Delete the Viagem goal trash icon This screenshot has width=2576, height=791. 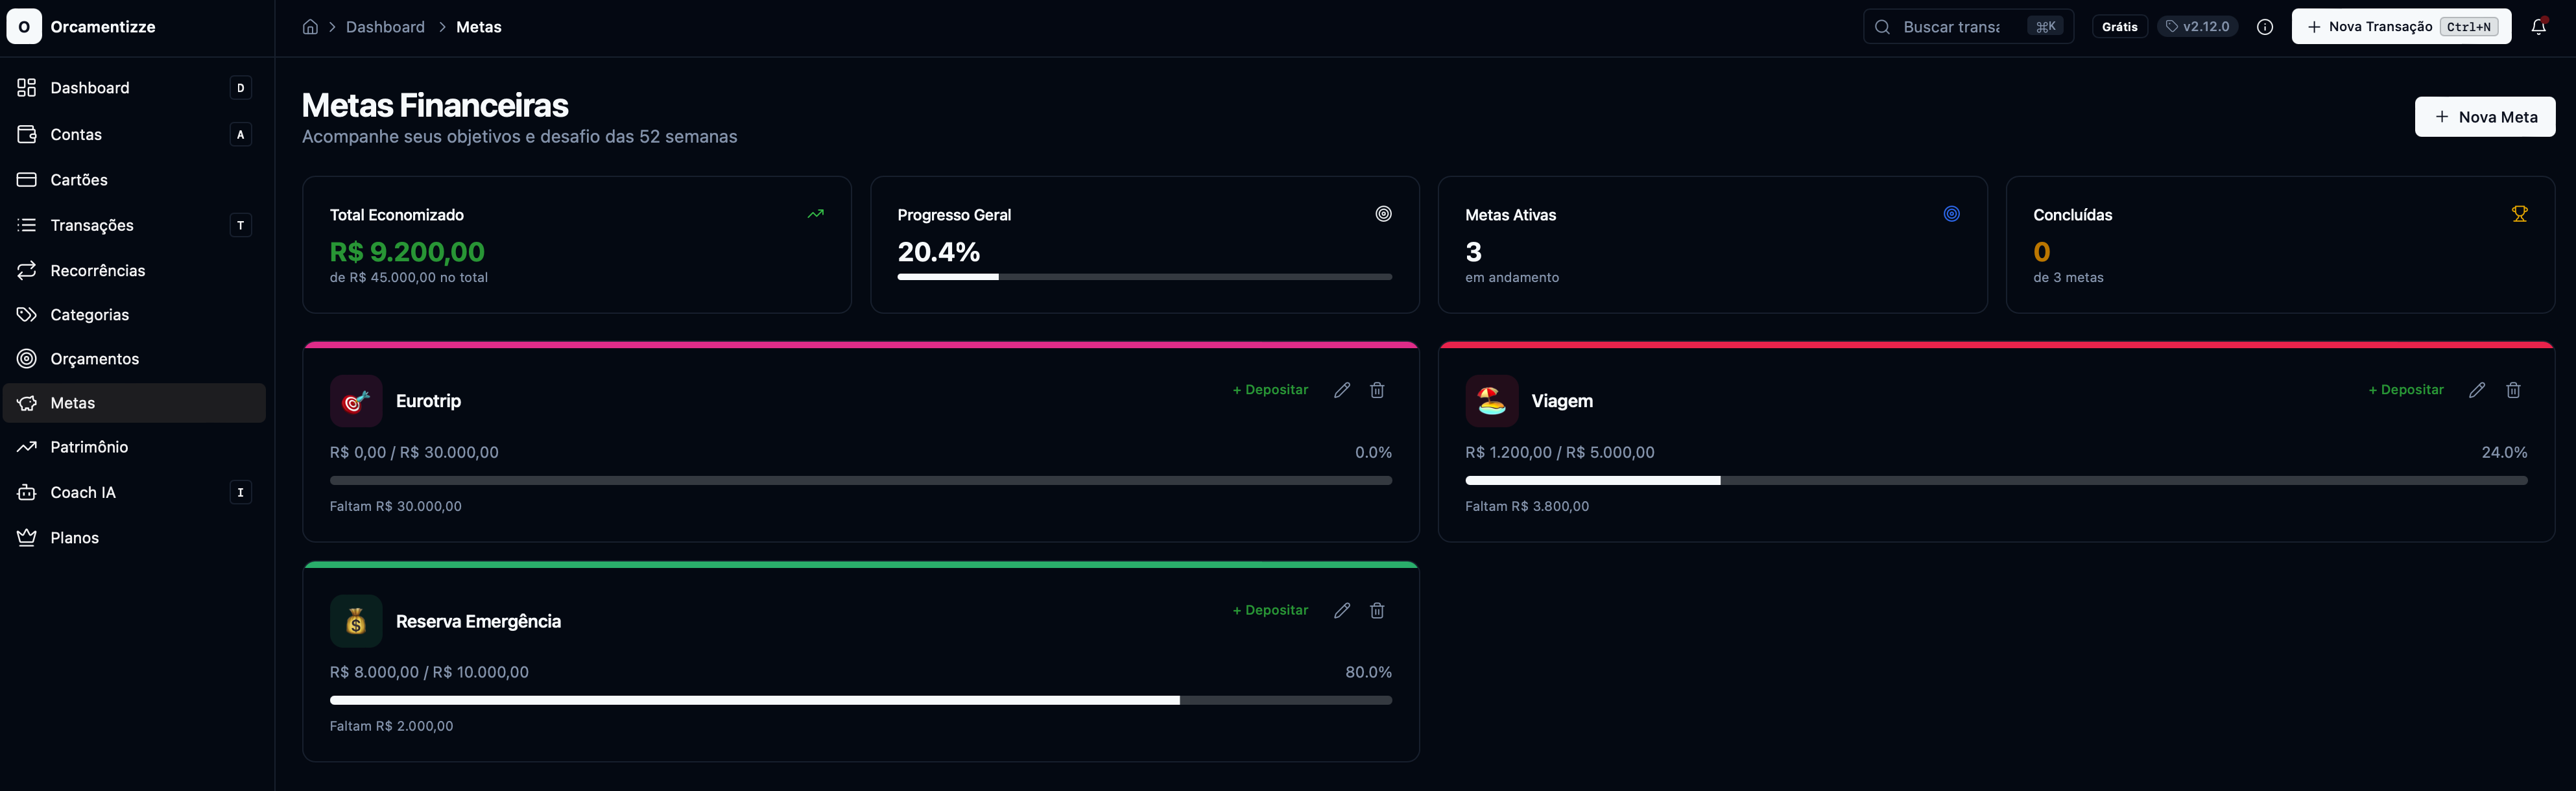point(2513,390)
